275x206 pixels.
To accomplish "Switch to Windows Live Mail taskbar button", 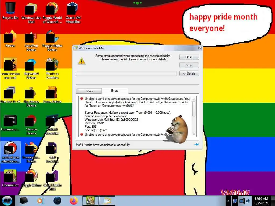I will click(x=107, y=201).
